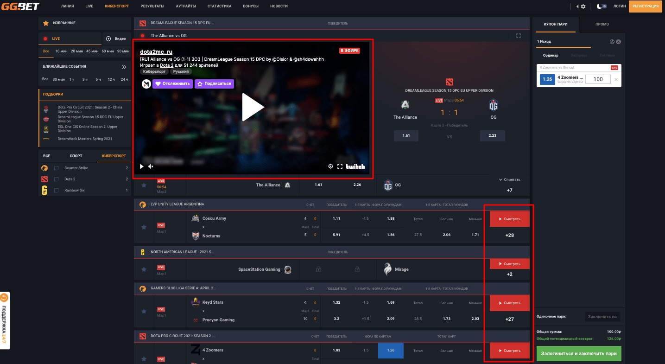Click the Dota 2 game icon in sidebar
Screen dimensions: 665x364
click(x=44, y=179)
